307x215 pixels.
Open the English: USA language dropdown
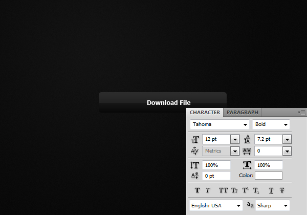pos(216,205)
